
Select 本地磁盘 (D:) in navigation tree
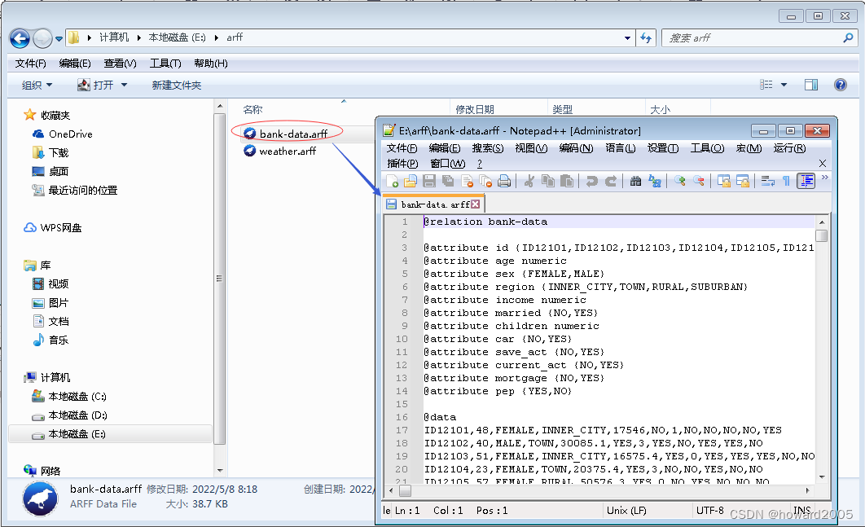tap(77, 415)
